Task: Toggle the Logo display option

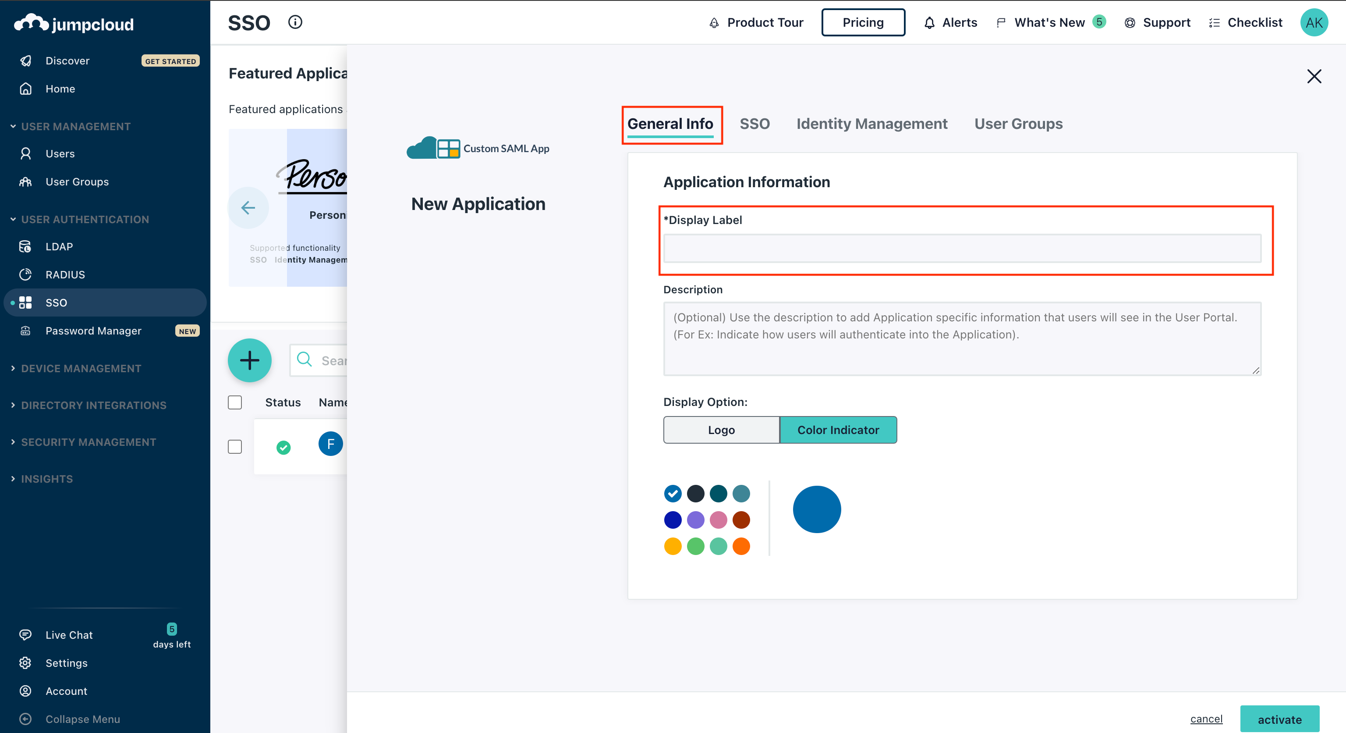Action: tap(722, 430)
